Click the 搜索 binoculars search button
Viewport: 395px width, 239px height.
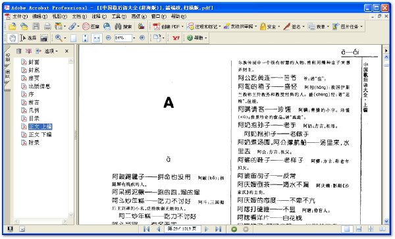pyautogui.click(x=124, y=26)
